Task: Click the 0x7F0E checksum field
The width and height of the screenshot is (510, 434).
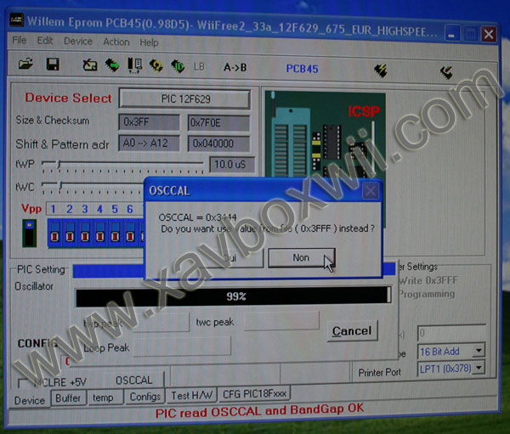Action: click(x=218, y=123)
